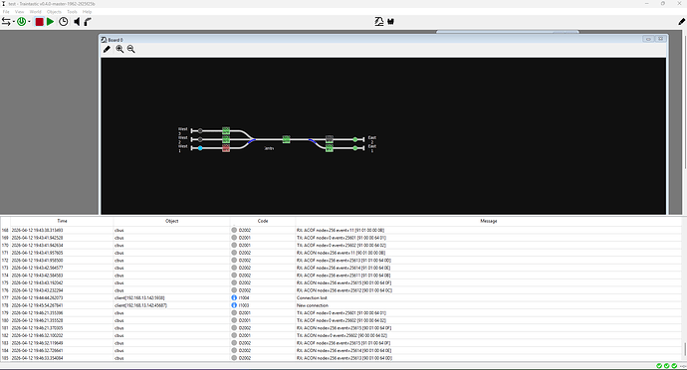Open the dropdown arrow beside connection icon
The image size is (687, 370).
(14, 22)
